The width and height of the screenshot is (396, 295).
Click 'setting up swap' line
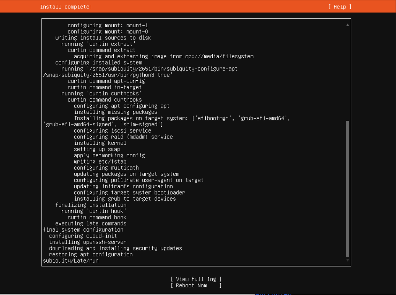coord(97,149)
